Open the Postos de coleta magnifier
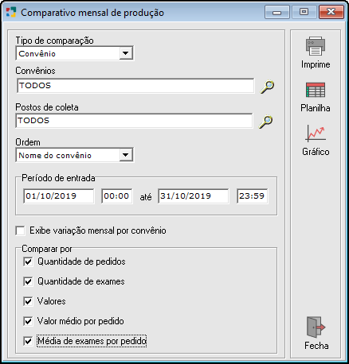This screenshot has width=349, height=364. [x=266, y=122]
